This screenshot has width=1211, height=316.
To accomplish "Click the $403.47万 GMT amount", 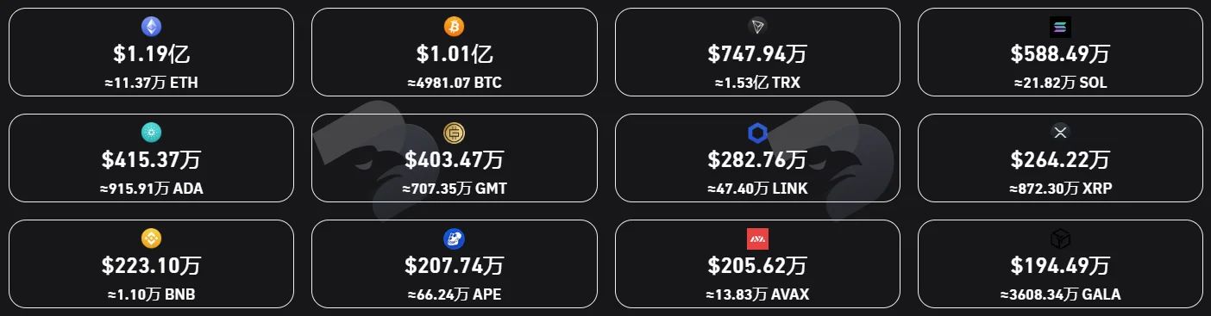I will (x=454, y=160).
